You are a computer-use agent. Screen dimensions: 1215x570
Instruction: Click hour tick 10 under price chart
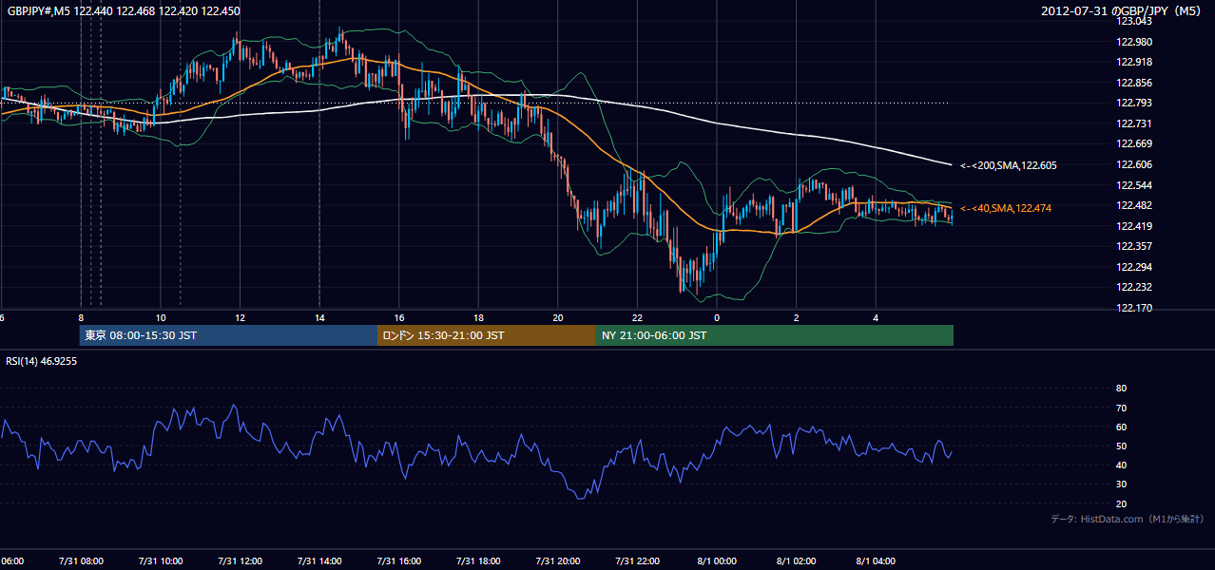pyautogui.click(x=161, y=318)
